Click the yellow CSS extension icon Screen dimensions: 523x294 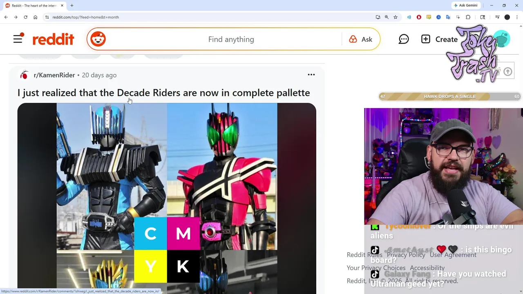click(x=429, y=17)
